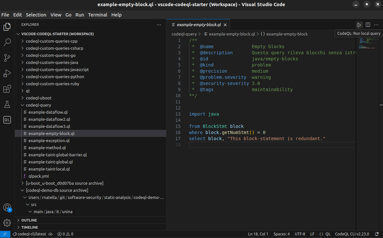Collapse VSCODE-CODEQL-STARTER workspace header
Viewport: 383px width, 238px height.
click(91, 34)
